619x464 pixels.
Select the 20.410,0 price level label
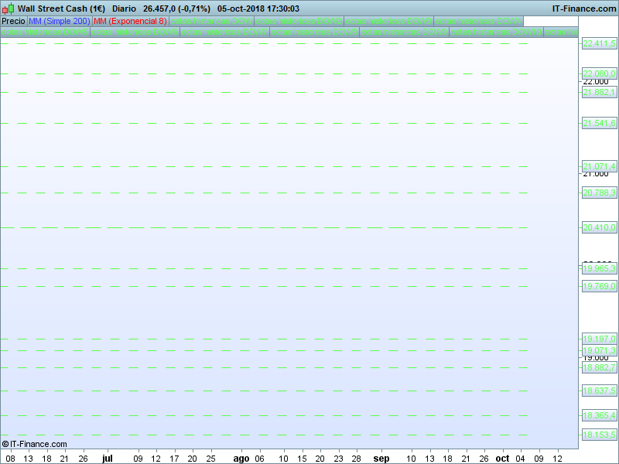599,227
